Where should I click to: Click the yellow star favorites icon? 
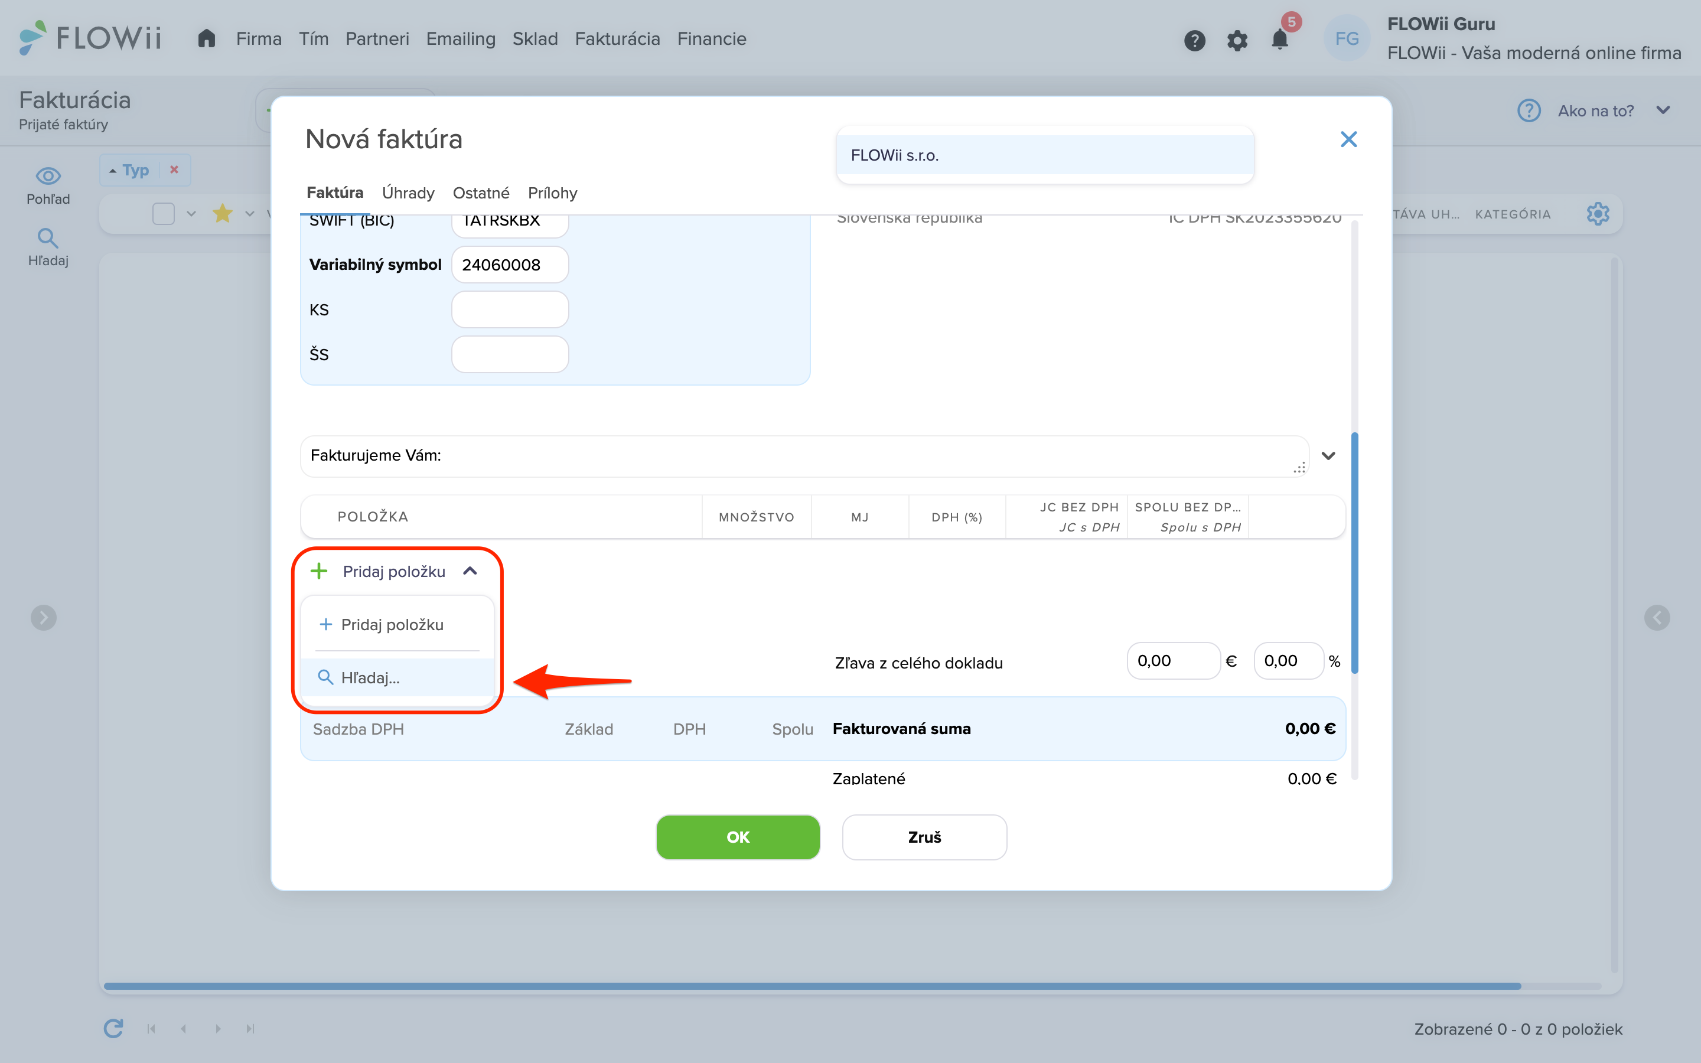(223, 213)
